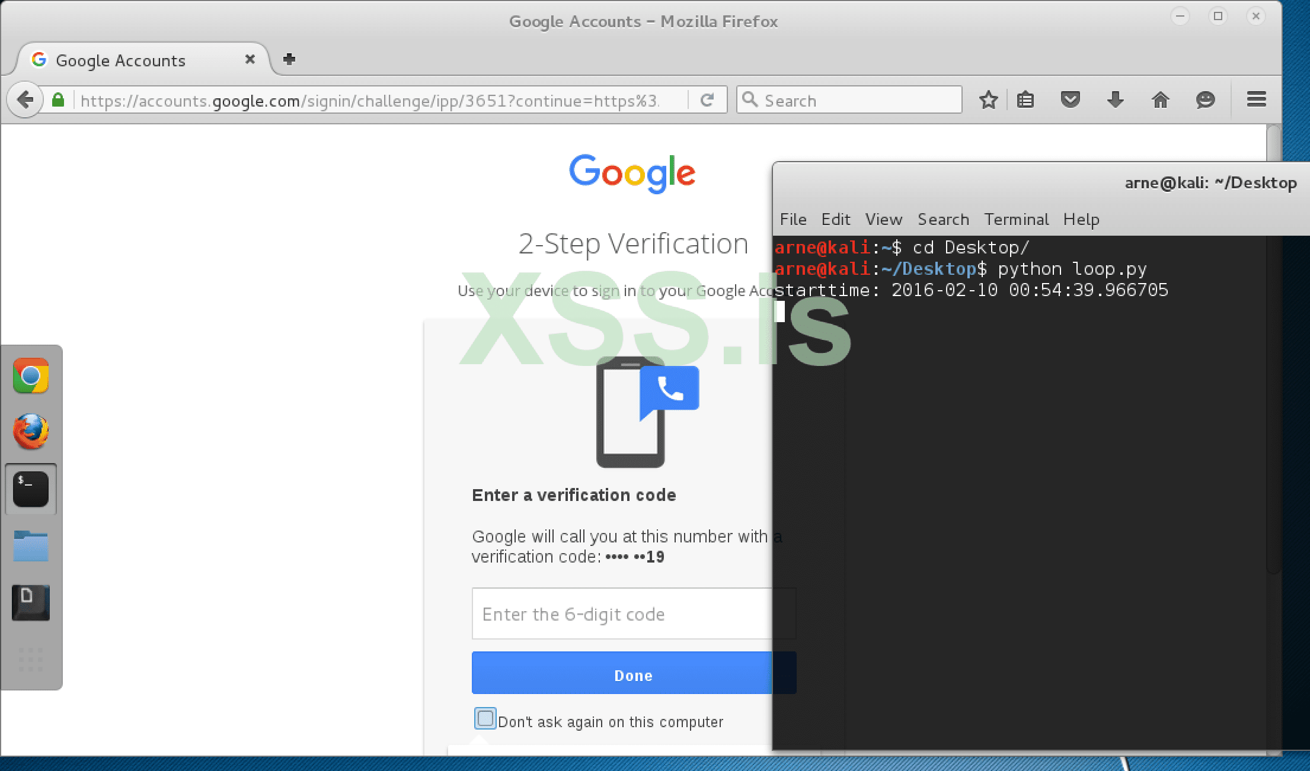Launch Chrome from the dock
The width and height of the screenshot is (1310, 771).
coord(31,375)
